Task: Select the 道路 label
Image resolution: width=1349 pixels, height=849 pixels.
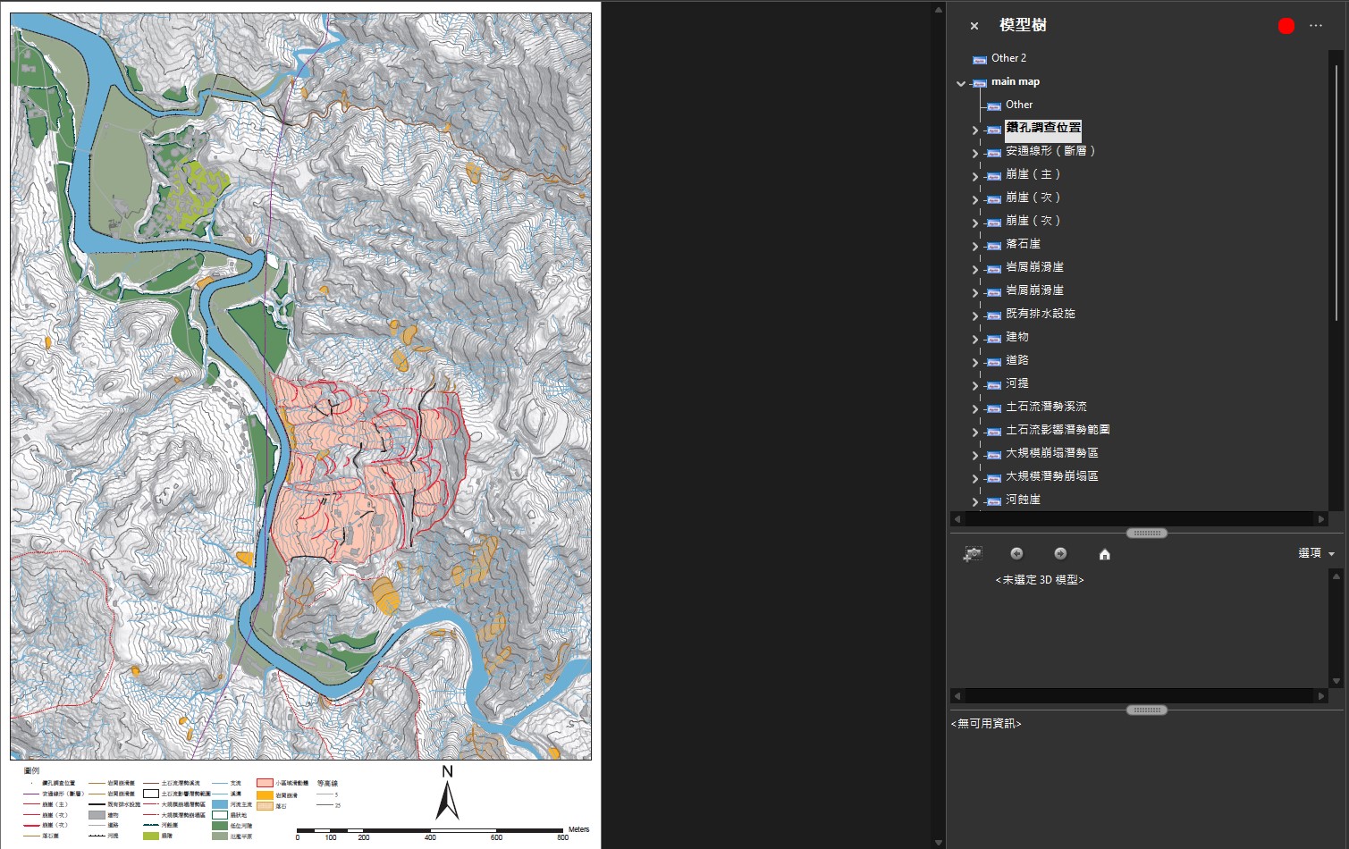Action: [x=1017, y=360]
